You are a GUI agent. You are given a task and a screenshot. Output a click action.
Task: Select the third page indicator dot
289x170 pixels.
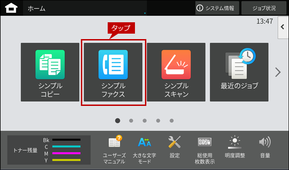tap(144, 120)
